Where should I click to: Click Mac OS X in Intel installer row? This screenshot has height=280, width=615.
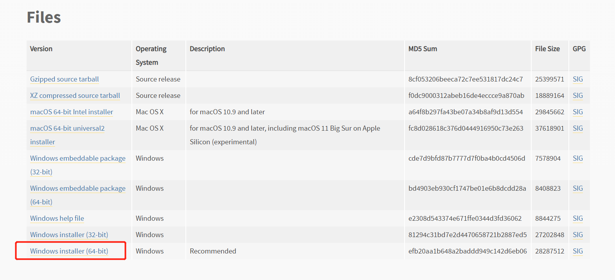pos(150,112)
